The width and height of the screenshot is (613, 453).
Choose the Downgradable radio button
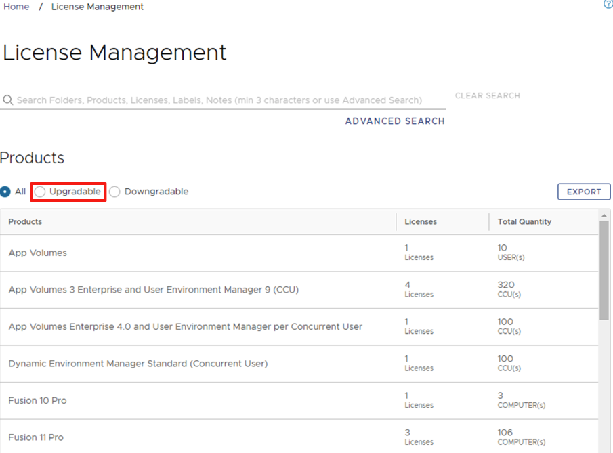(x=115, y=192)
